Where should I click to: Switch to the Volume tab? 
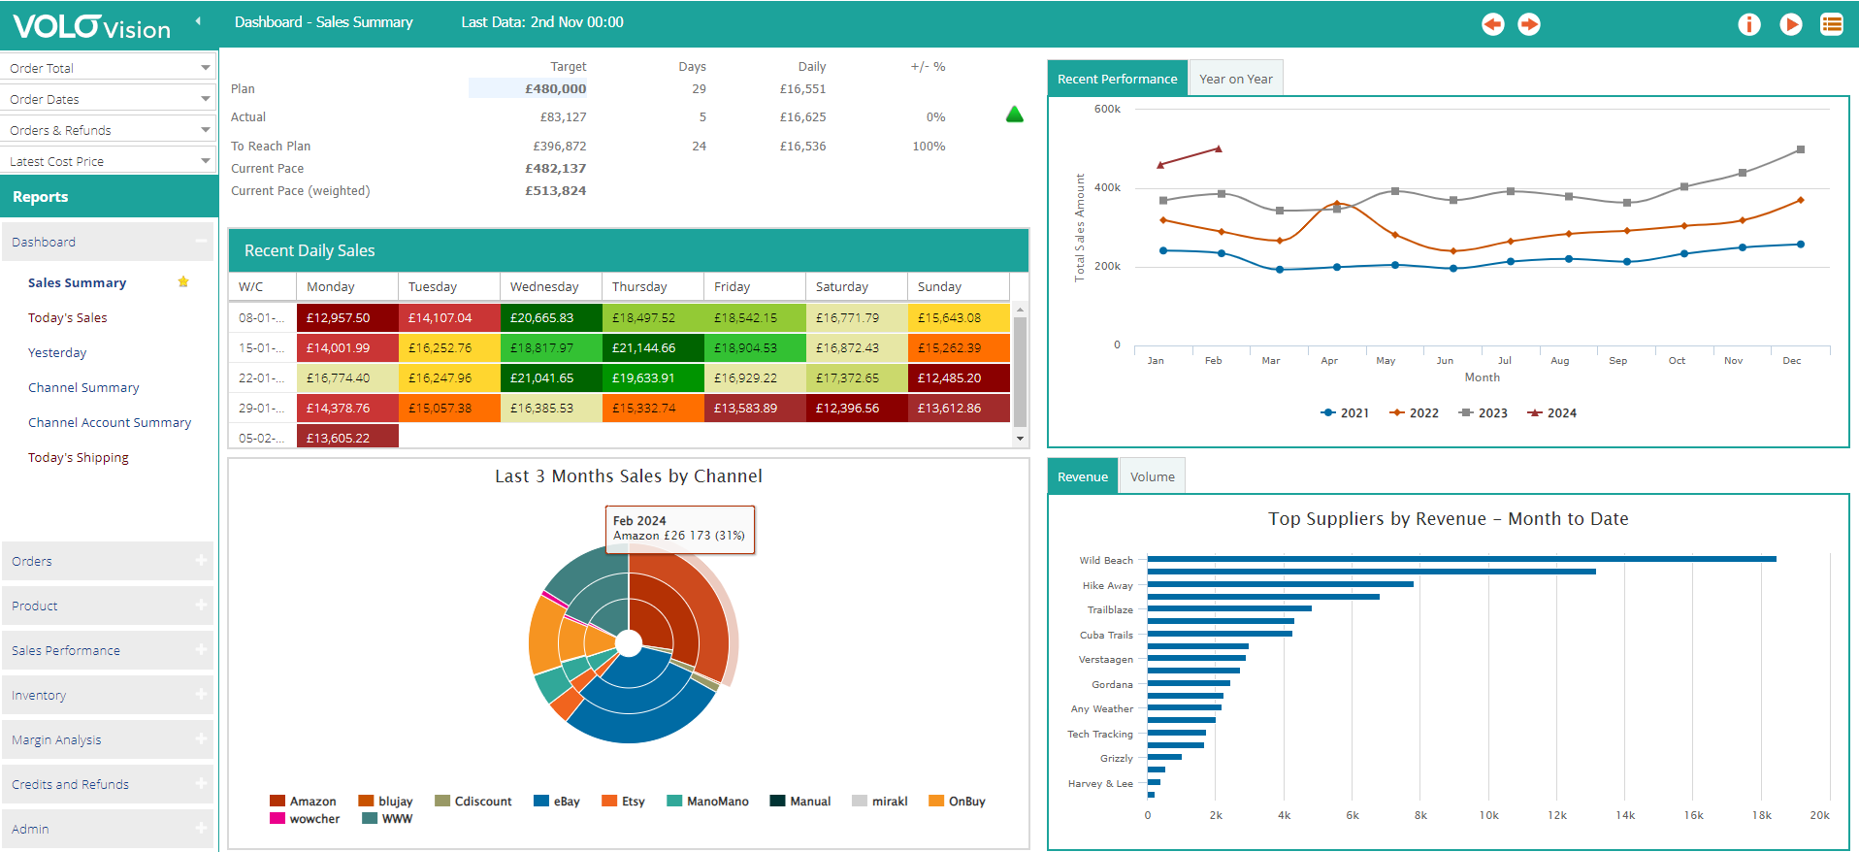[x=1152, y=476]
